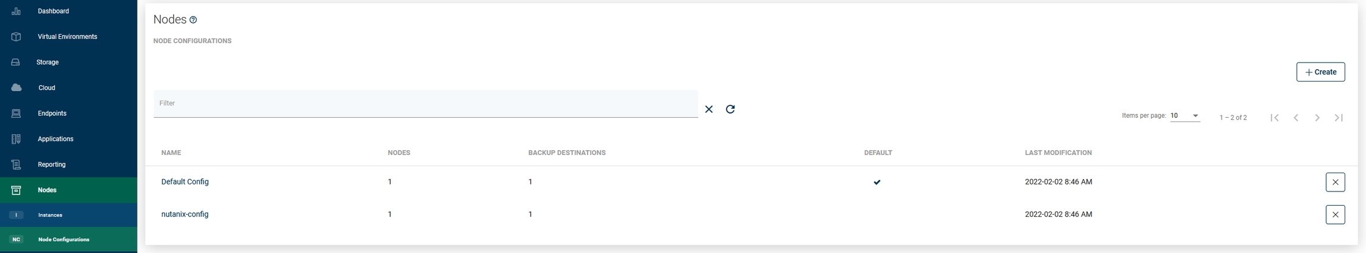Viewport: 1366px width, 253px height.
Task: Clear the filter with the X icon
Action: (708, 109)
